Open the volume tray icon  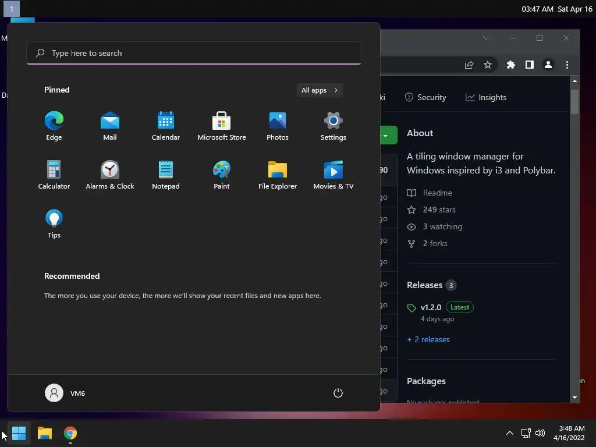coord(540,433)
